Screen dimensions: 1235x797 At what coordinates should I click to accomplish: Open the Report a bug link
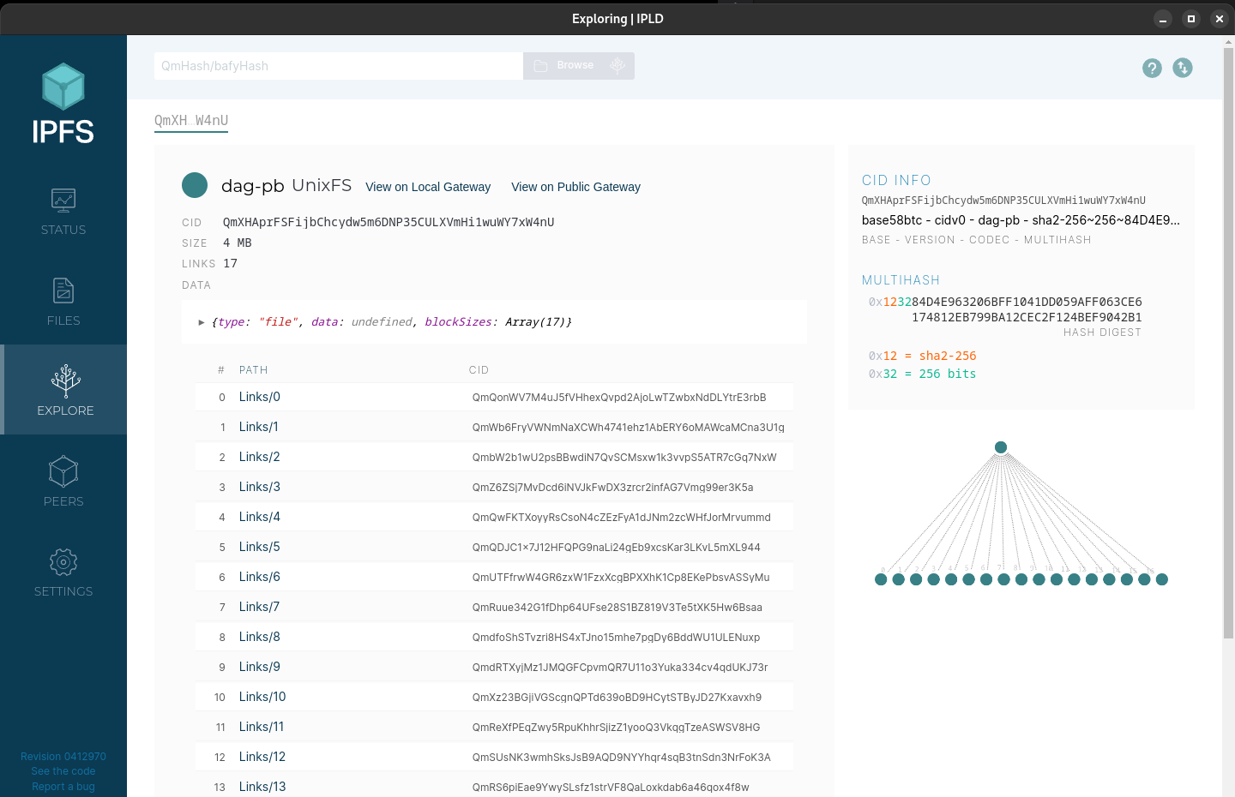(63, 787)
